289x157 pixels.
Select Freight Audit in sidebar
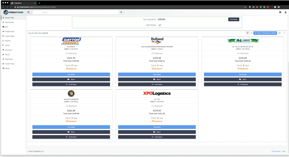pyautogui.click(x=10, y=31)
